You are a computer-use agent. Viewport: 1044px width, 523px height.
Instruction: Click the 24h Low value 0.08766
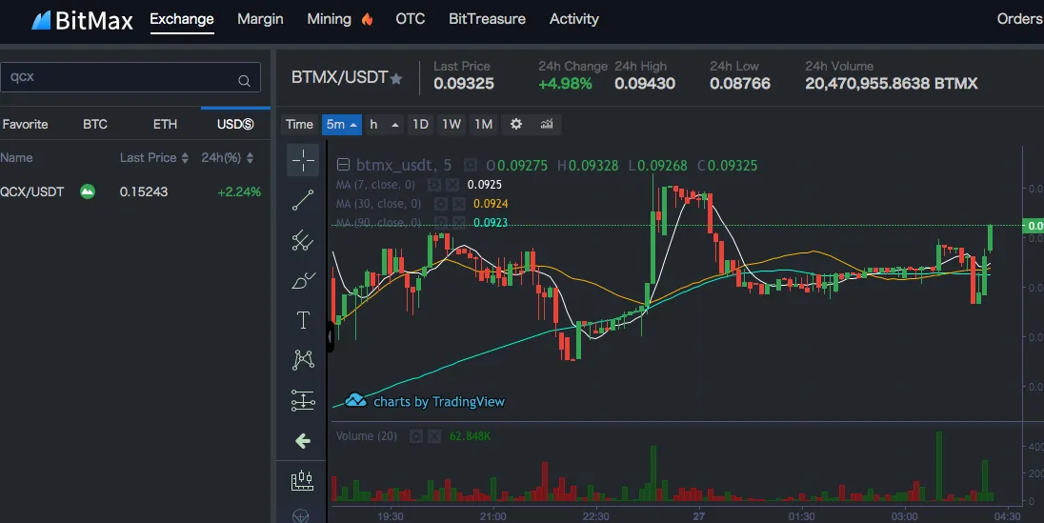[740, 84]
